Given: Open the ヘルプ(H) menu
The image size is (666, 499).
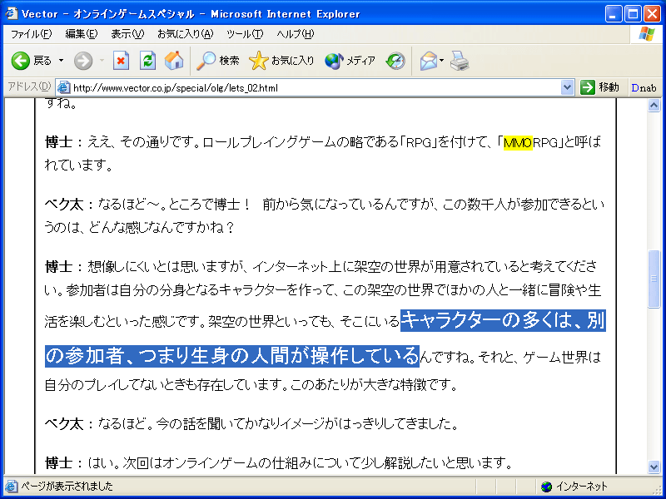Looking at the screenshot, I should (296, 34).
